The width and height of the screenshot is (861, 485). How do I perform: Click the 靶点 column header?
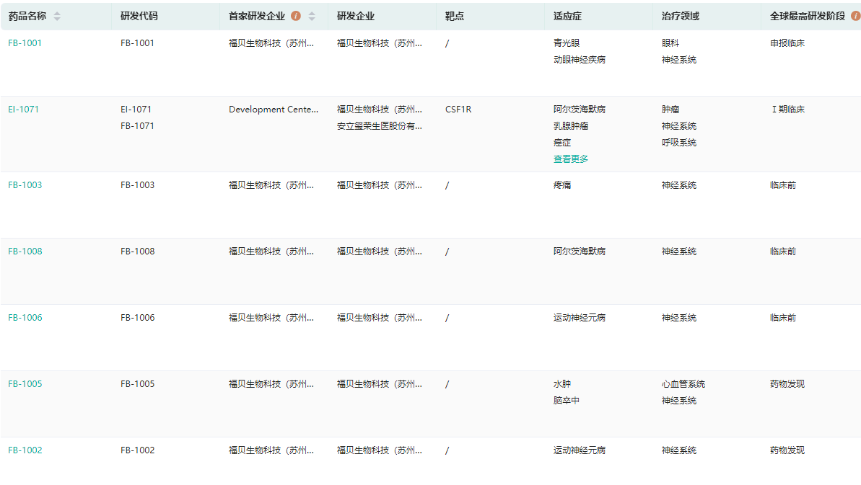455,16
